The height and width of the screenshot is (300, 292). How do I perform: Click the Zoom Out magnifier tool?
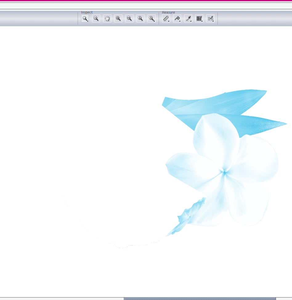tap(96, 19)
